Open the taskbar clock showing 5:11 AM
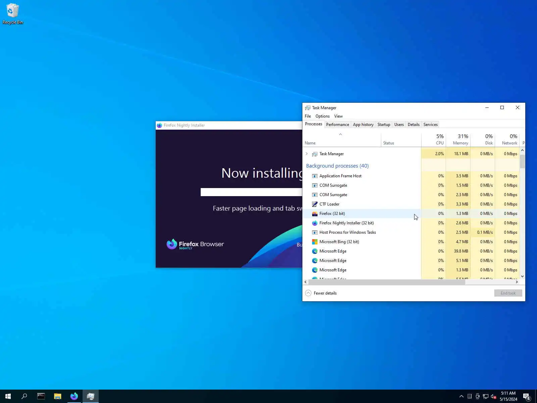 coord(508,396)
